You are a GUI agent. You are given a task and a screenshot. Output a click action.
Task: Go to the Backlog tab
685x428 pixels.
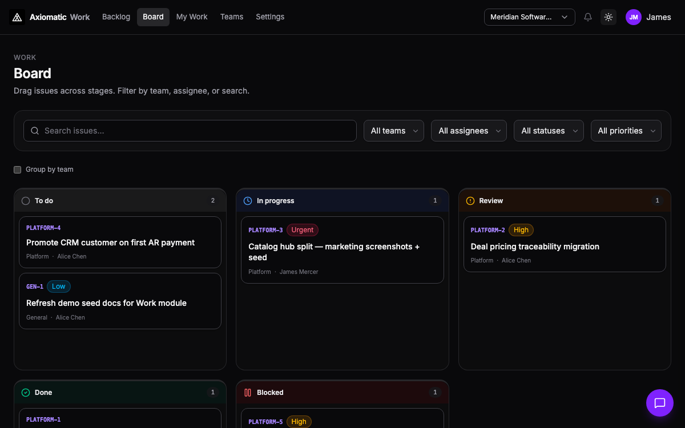tap(116, 17)
